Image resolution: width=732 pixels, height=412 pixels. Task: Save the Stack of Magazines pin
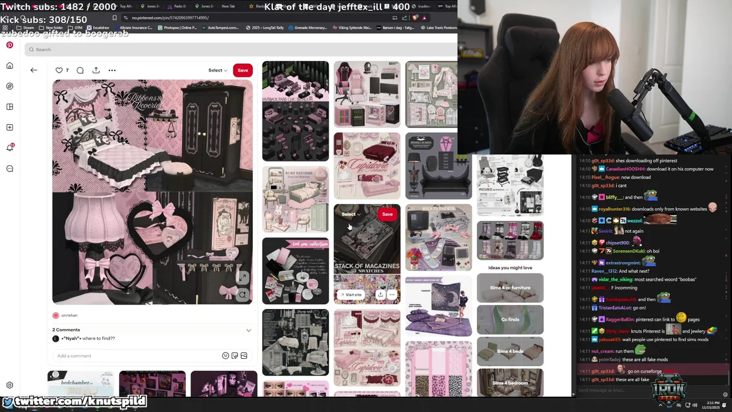[x=387, y=215]
